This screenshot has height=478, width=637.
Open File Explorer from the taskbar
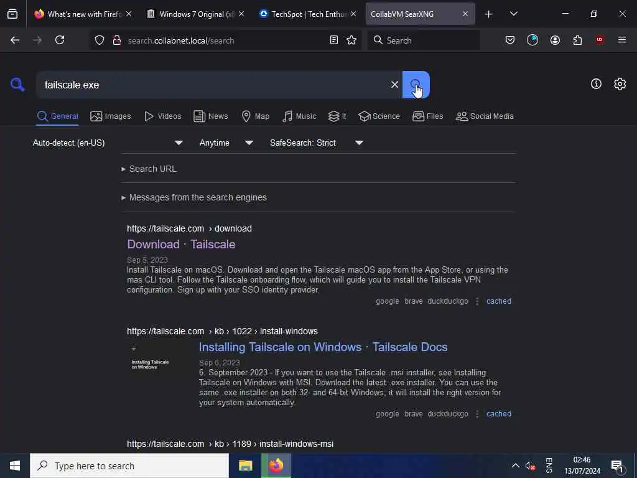[x=245, y=466]
